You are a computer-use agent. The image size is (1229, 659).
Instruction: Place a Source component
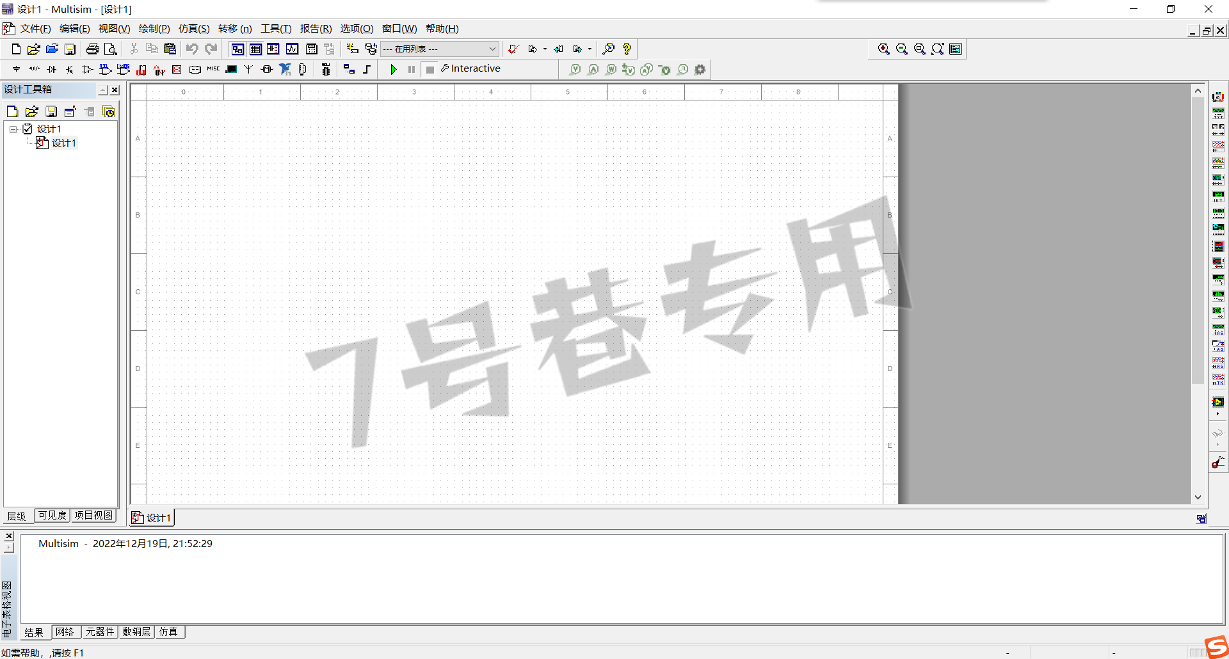[x=16, y=69]
